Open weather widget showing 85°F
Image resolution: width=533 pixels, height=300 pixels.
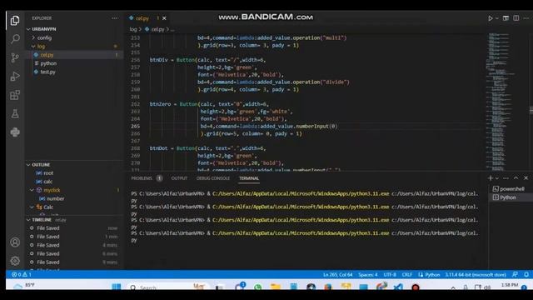[24, 286]
